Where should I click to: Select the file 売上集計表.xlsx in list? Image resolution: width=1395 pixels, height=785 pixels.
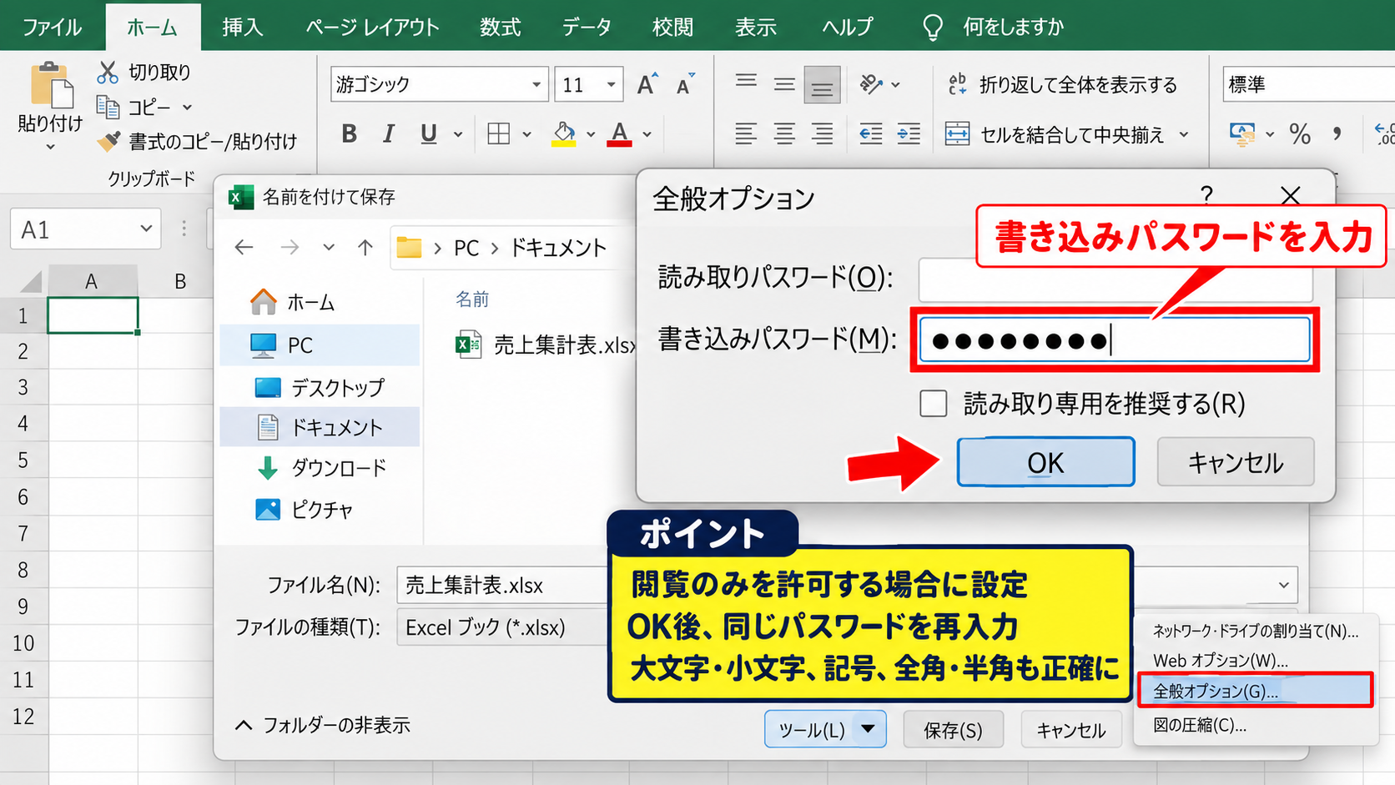coord(546,345)
